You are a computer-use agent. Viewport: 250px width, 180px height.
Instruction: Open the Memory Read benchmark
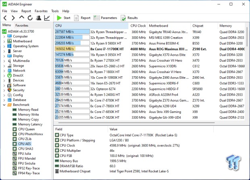click(25, 110)
